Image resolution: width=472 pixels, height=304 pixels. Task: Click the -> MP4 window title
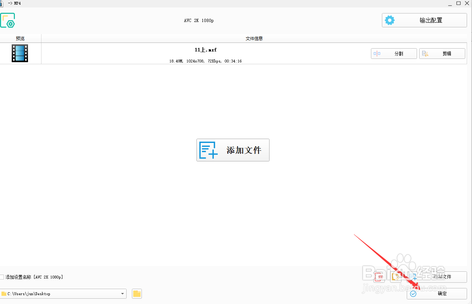(15, 3)
